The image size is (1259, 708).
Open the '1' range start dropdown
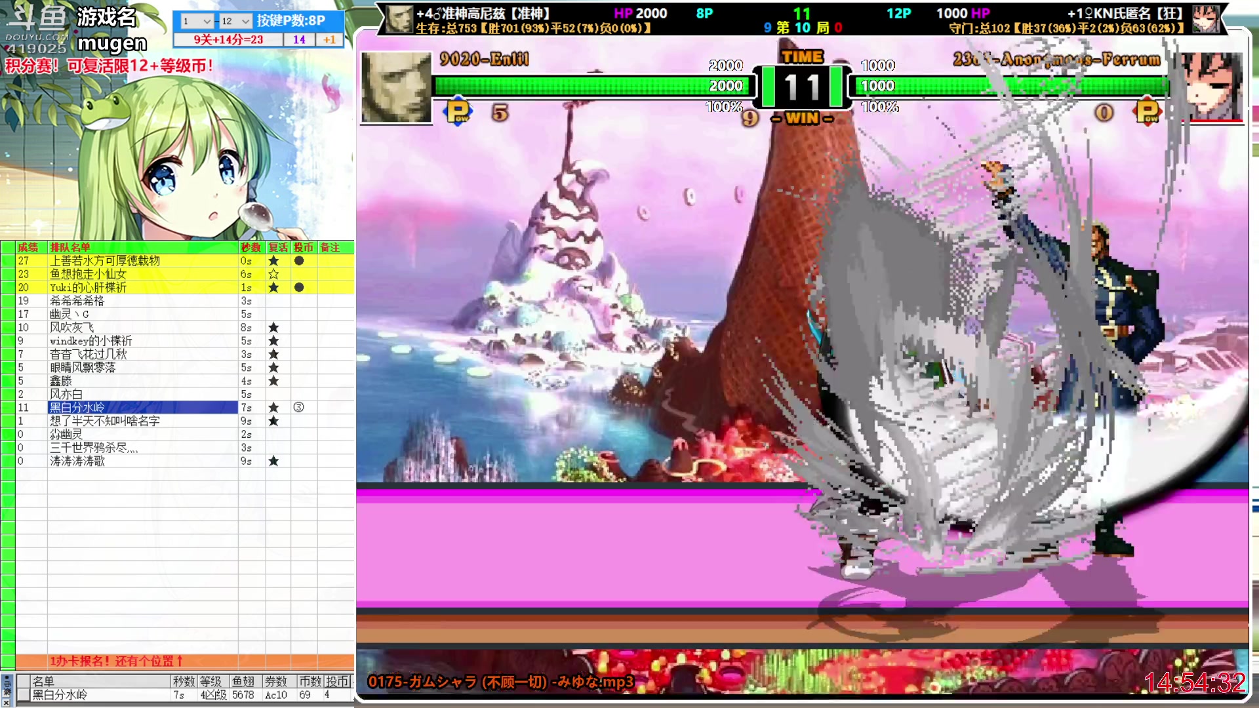(197, 21)
